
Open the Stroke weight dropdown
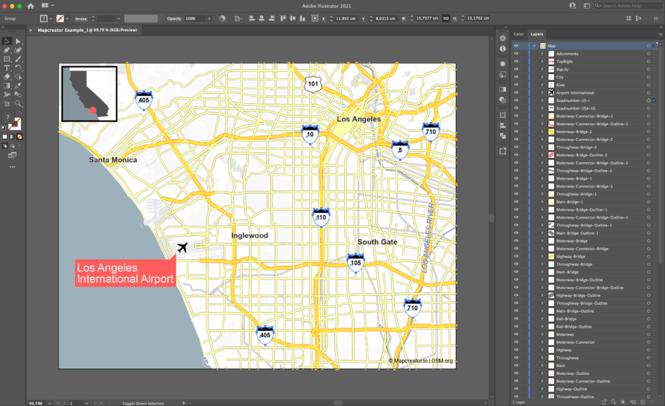[x=118, y=19]
